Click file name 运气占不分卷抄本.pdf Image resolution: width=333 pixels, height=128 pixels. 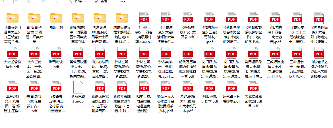[232, 99]
